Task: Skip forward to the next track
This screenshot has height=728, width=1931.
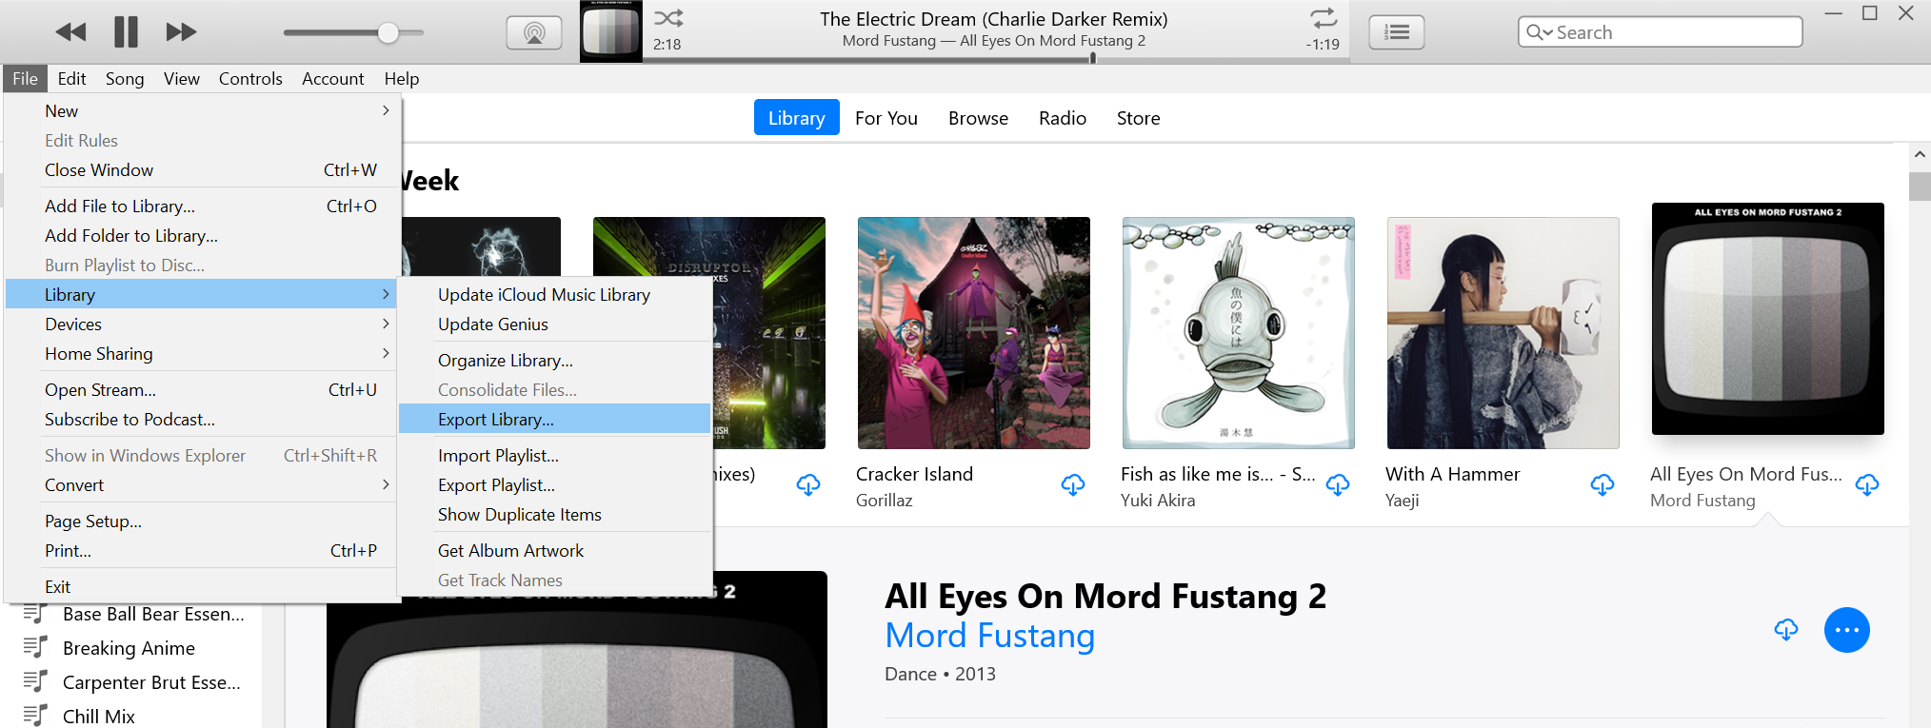Action: (181, 32)
